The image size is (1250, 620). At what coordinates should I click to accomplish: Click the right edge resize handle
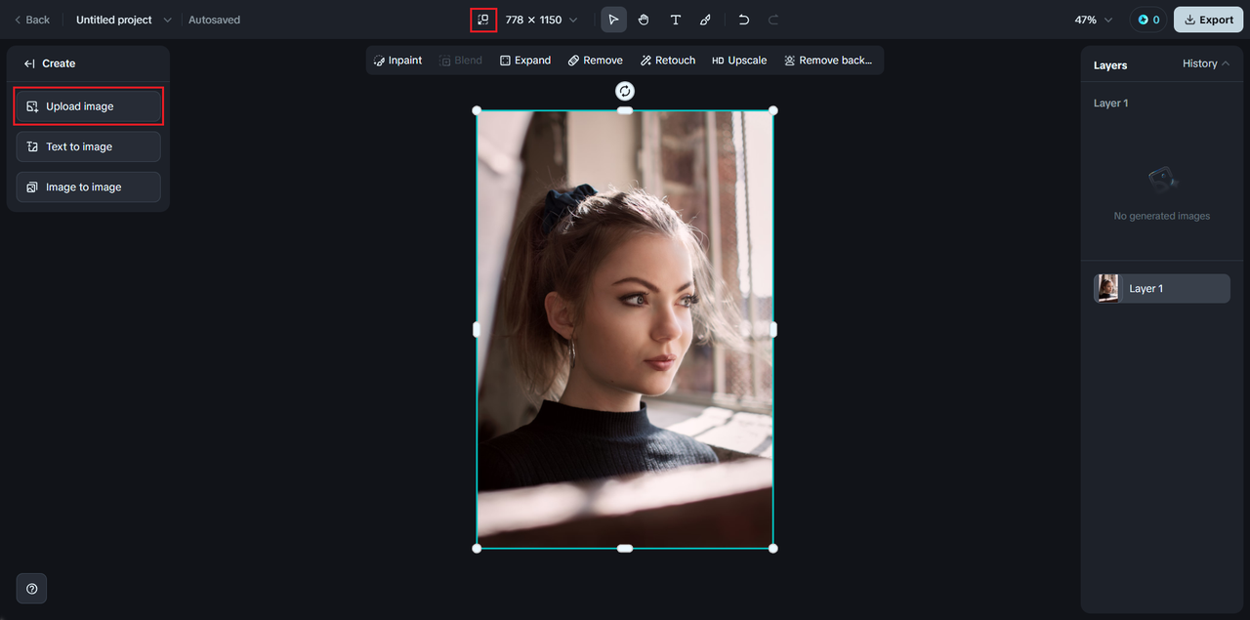pos(773,329)
